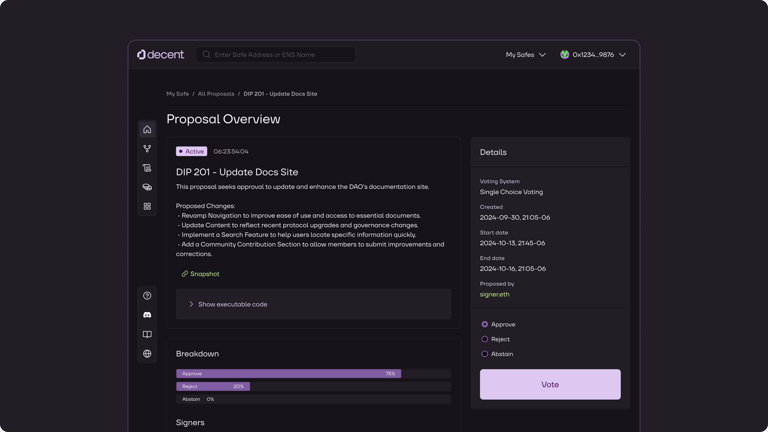The image size is (768, 432).
Task: Change language using the globe icon
Action: point(147,354)
